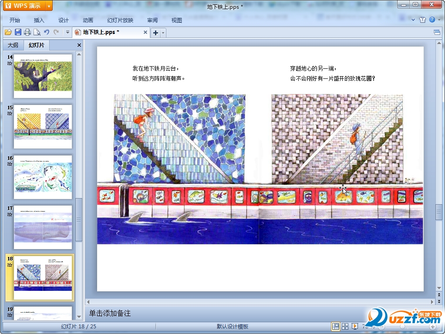Collapse the ribbon with chevron arrow
Image resolution: width=445 pixels, height=334 pixels.
pyautogui.click(x=413, y=20)
